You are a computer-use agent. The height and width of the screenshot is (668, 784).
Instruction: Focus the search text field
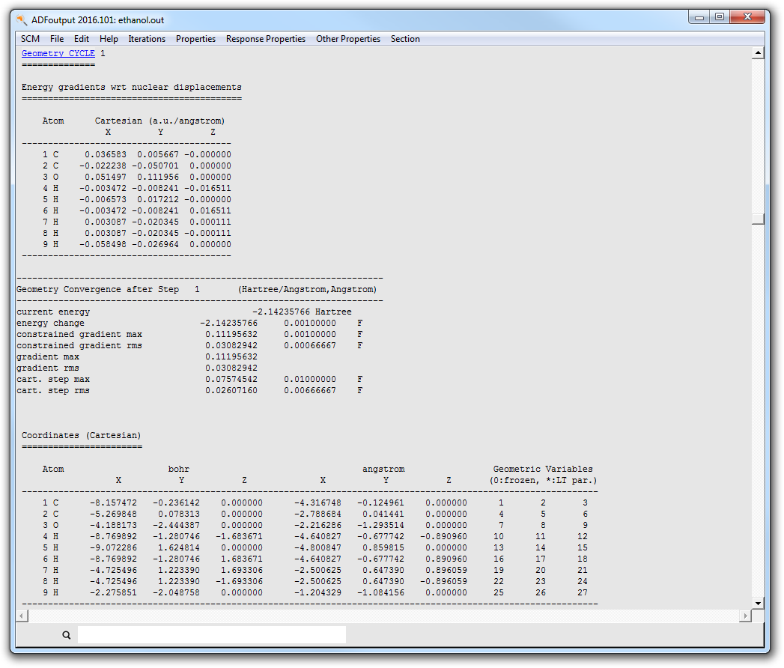coord(211,635)
